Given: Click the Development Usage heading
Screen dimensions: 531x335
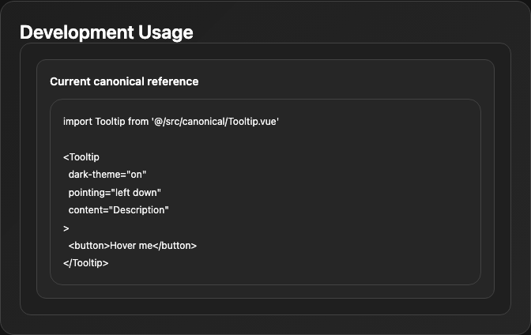Looking at the screenshot, I should point(107,32).
